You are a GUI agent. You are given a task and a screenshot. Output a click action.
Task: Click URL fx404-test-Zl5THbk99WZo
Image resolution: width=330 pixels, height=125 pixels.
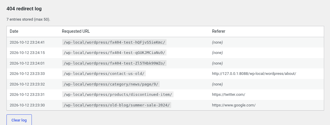pos(114,63)
